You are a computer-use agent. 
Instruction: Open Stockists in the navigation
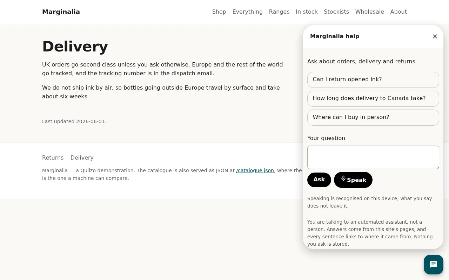(336, 12)
